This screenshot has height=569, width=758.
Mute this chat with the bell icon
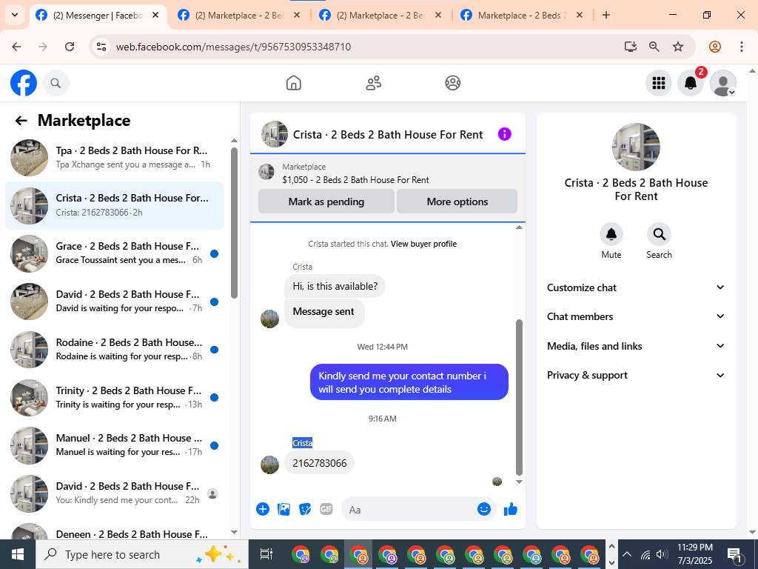coord(611,235)
